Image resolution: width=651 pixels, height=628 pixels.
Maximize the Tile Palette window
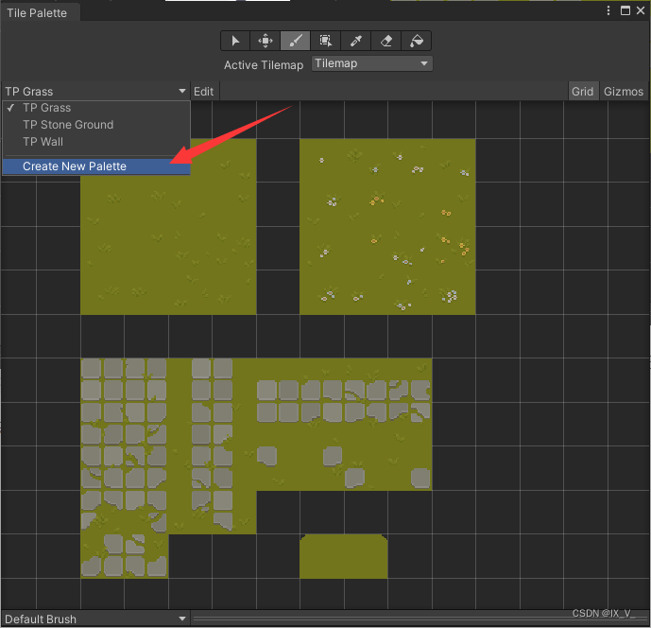[625, 10]
